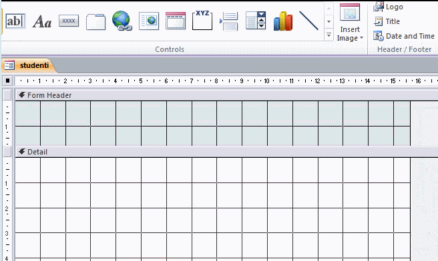Insert a Title into the form
This screenshot has height=261, width=438.
point(387,21)
